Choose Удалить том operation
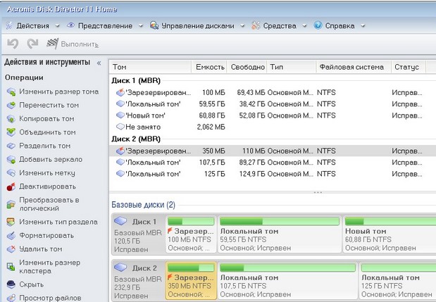Viewport: 436px width, 302px height. [x=41, y=249]
